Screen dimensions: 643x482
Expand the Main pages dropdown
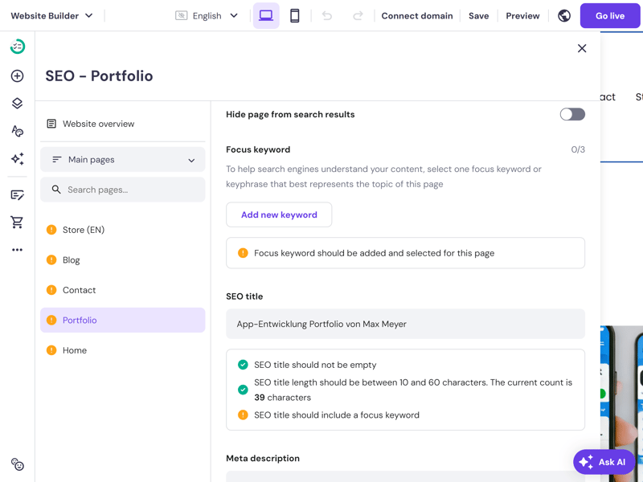pos(123,159)
